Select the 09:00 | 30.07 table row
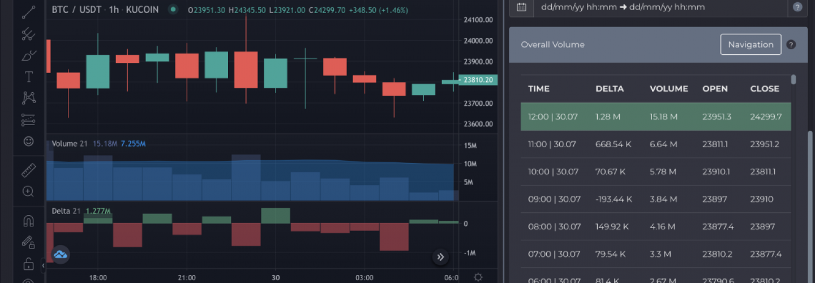Screen dimensions: 815x283 [x=655, y=199]
